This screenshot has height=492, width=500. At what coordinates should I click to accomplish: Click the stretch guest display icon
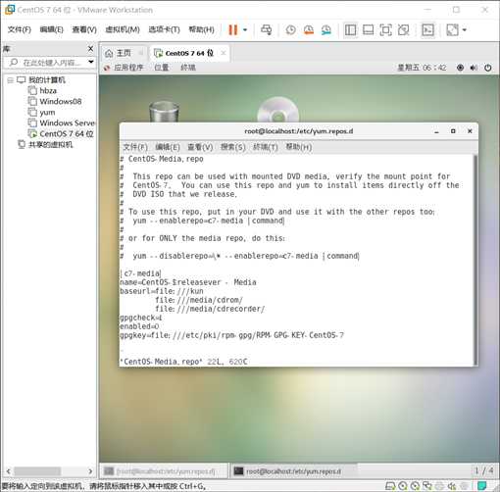[x=453, y=30]
